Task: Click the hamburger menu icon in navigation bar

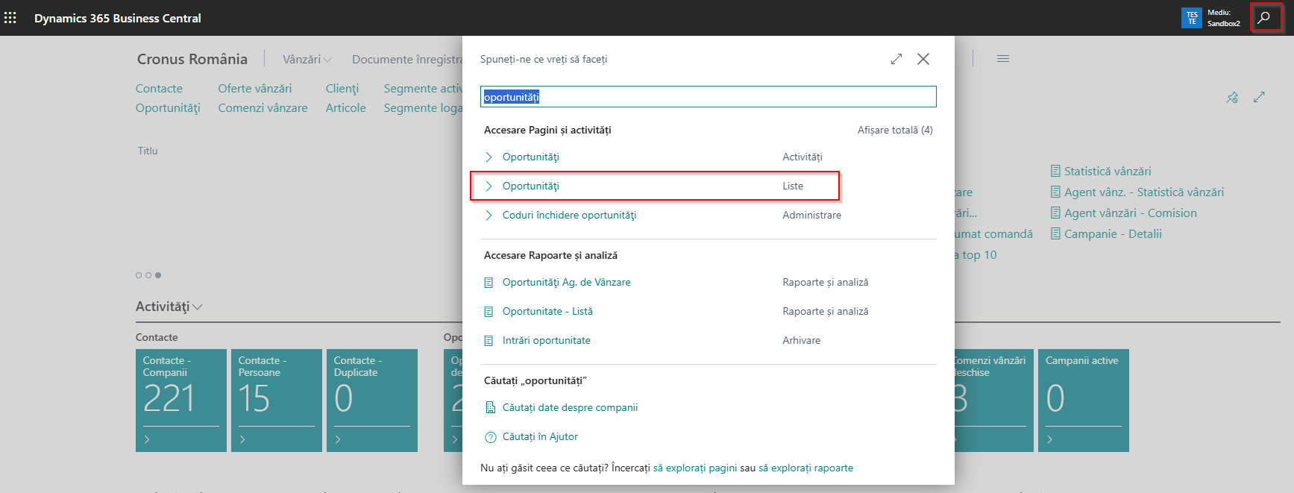Action: tap(1003, 59)
